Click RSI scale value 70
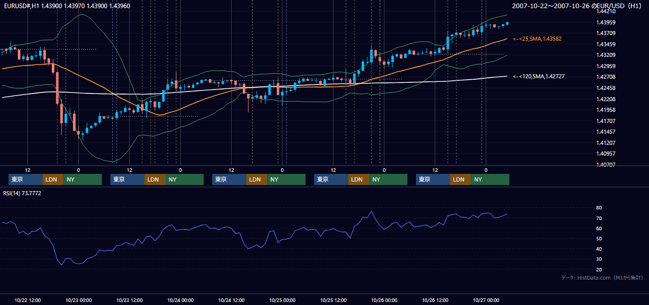 599,218
